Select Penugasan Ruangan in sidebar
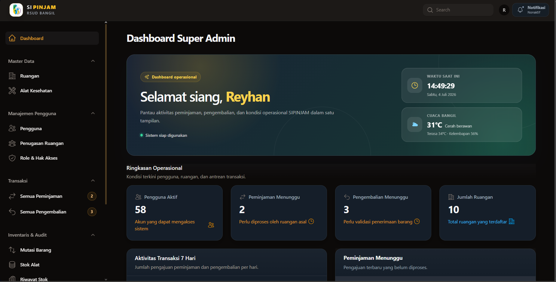The image size is (556, 282). tap(52, 143)
